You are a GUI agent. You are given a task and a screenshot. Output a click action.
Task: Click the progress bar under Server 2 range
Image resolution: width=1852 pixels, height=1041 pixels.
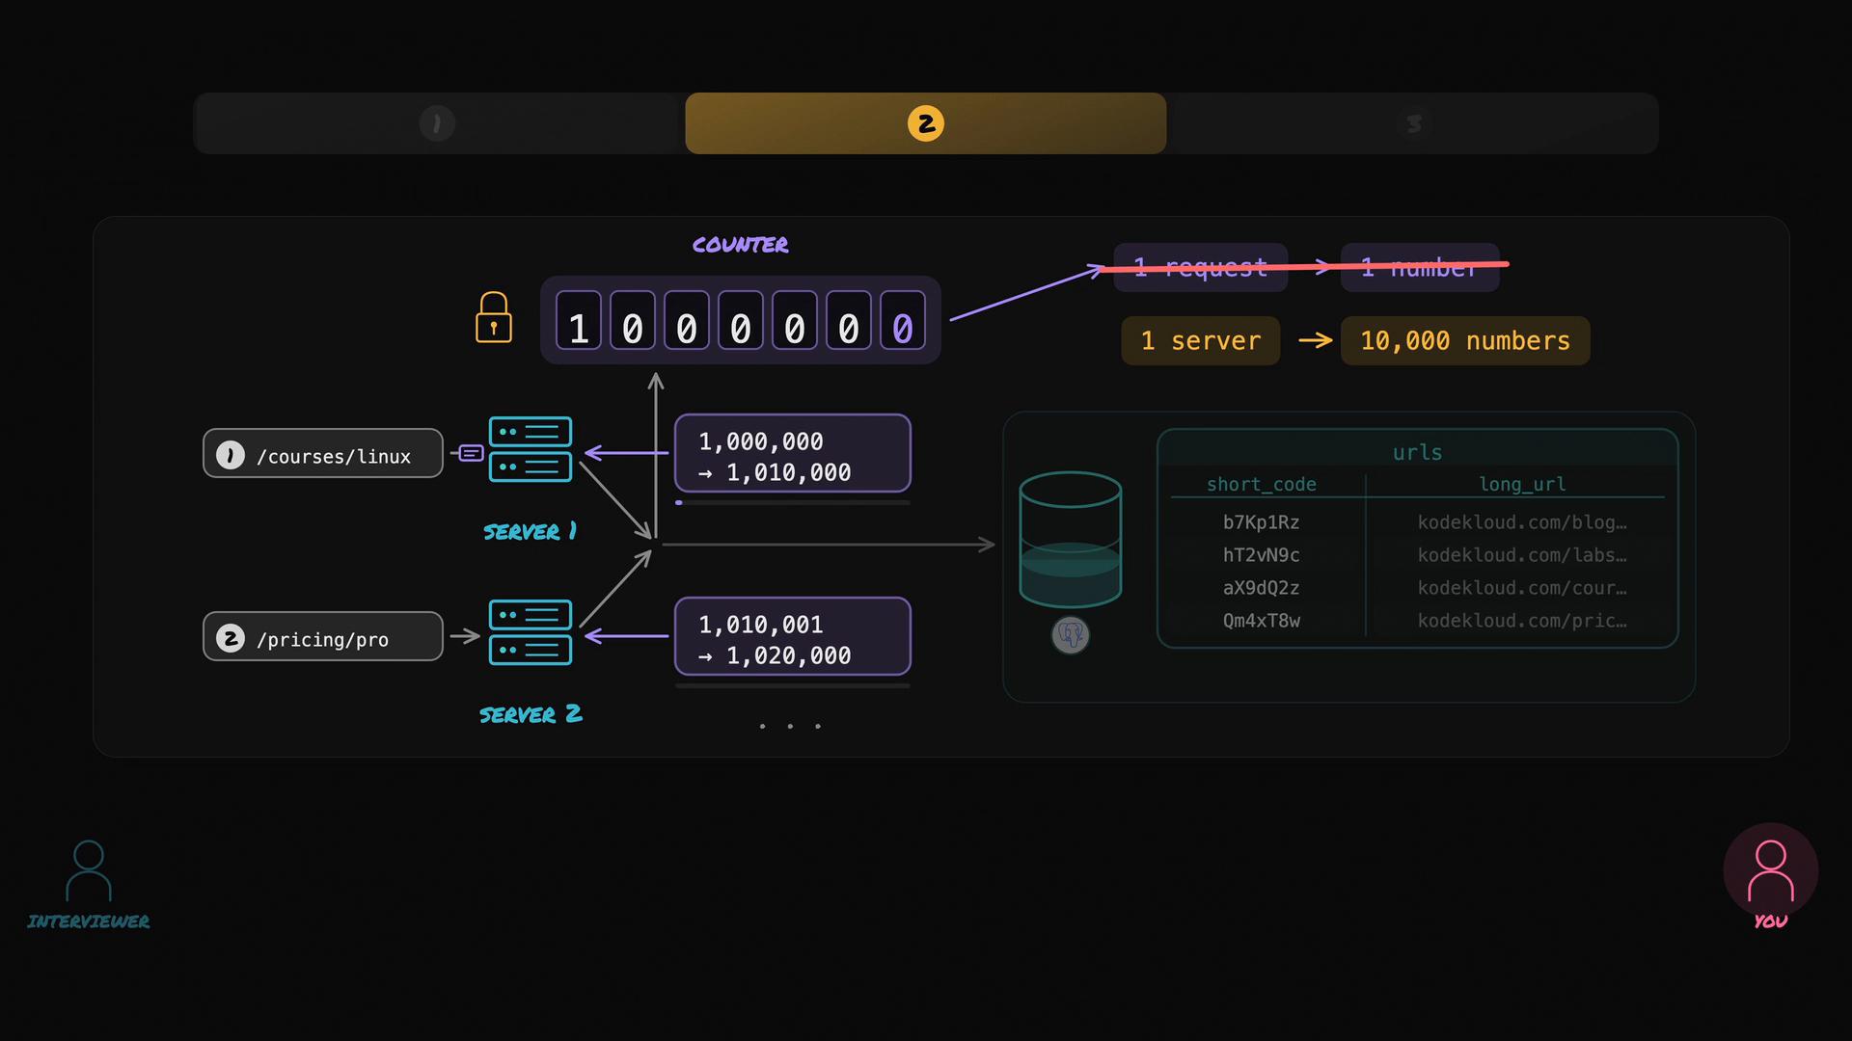(x=793, y=685)
